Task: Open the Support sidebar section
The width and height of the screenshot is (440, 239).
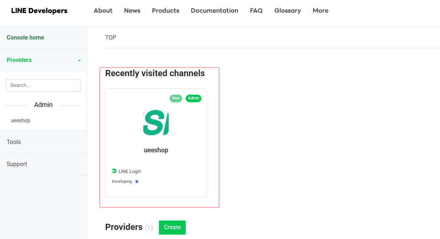Action: (x=17, y=164)
